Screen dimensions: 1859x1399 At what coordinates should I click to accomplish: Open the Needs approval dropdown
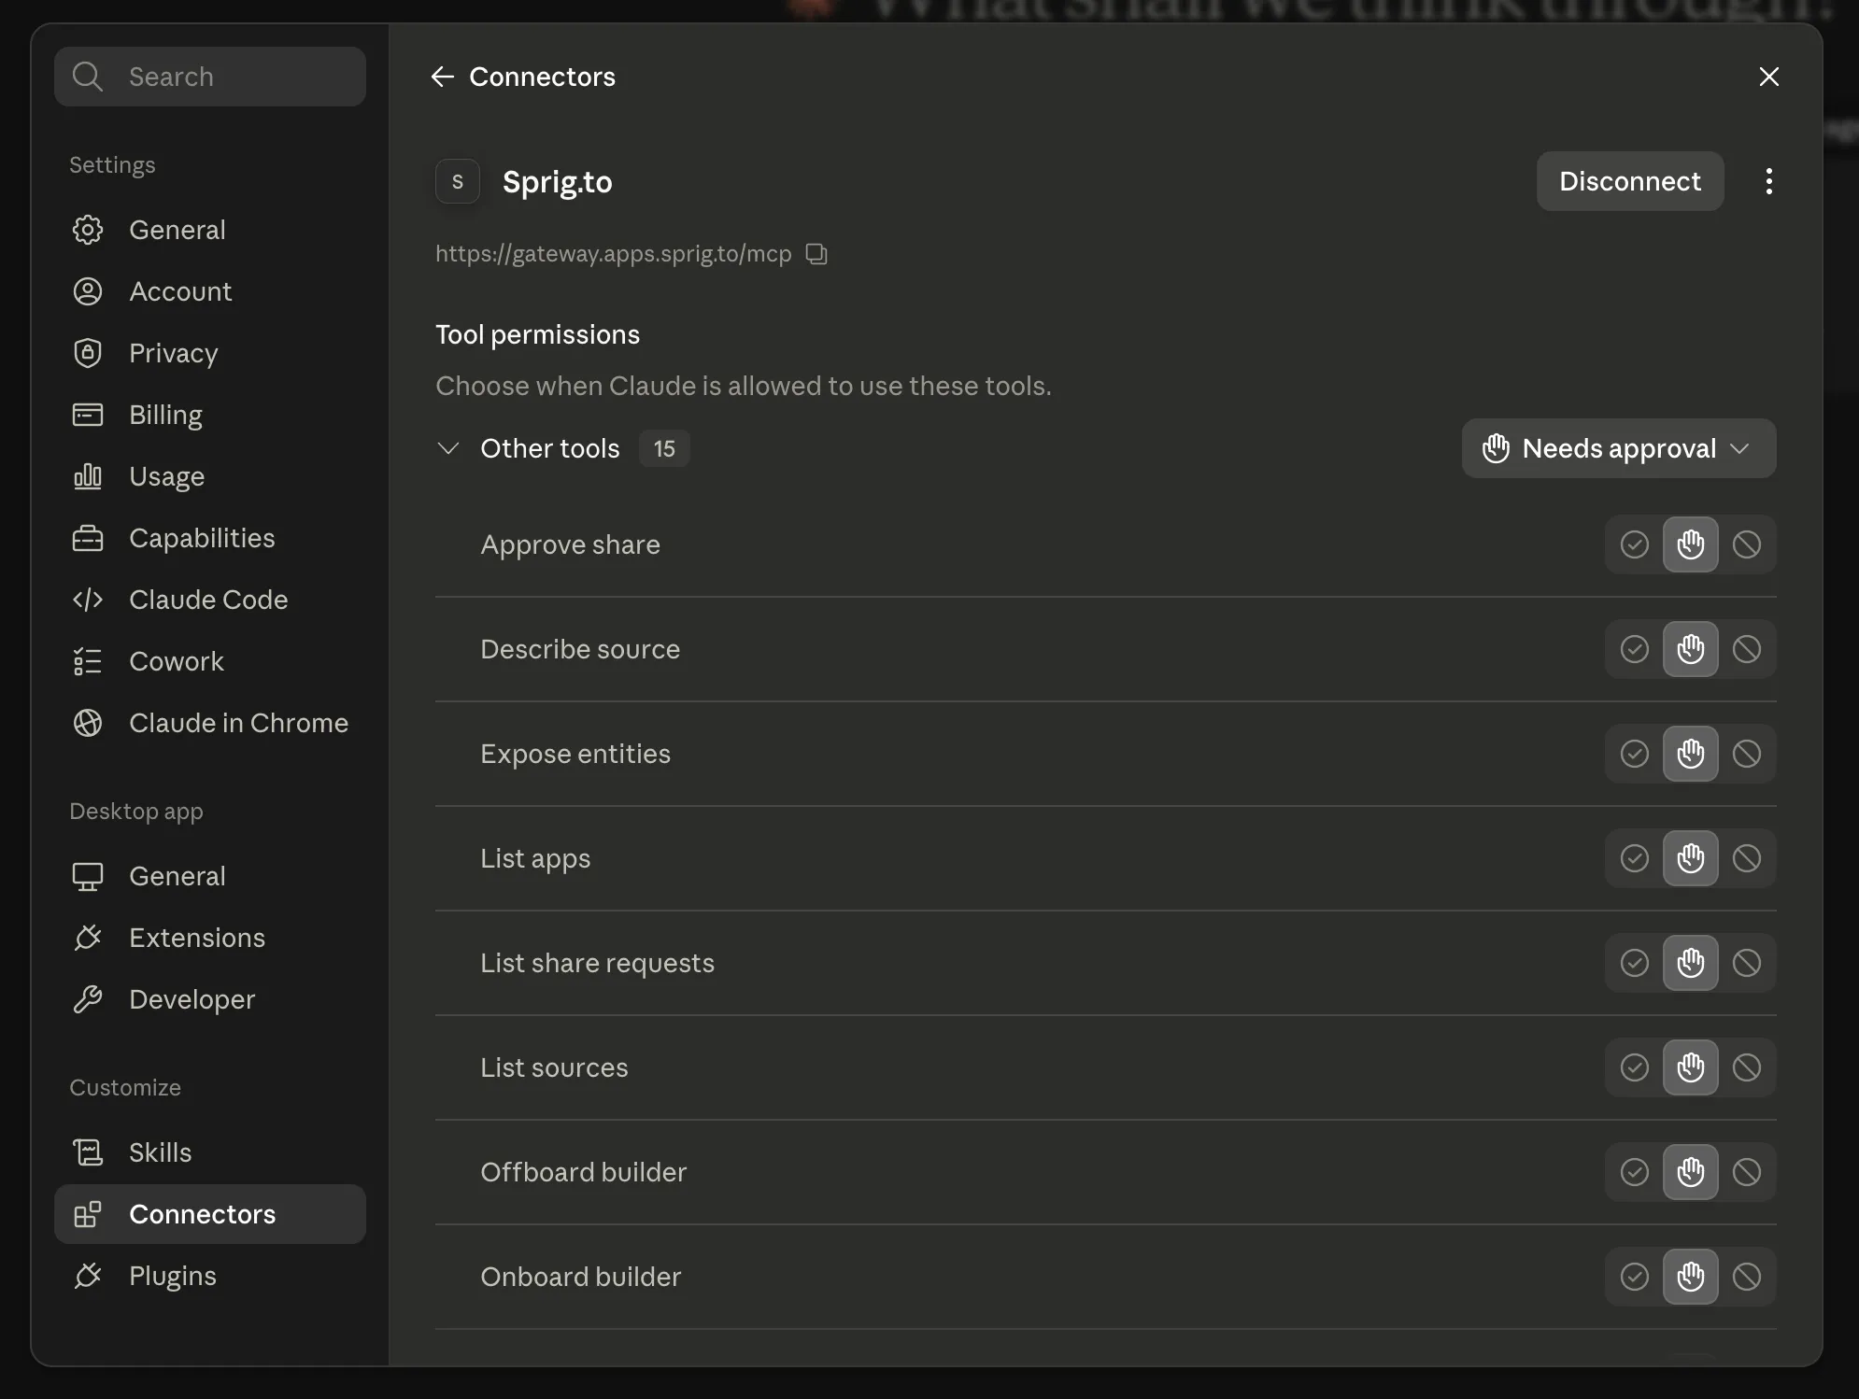click(x=1619, y=448)
